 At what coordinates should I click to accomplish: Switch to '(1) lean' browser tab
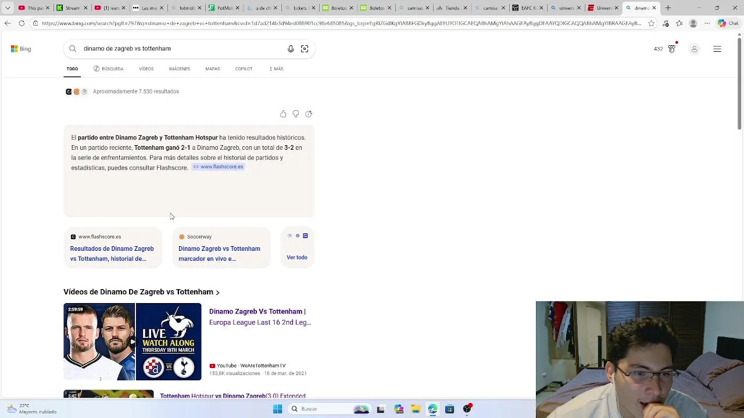click(109, 8)
